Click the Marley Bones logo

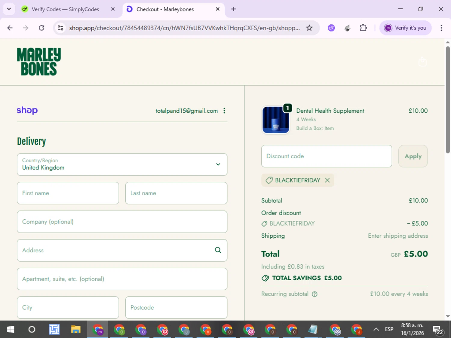click(39, 62)
